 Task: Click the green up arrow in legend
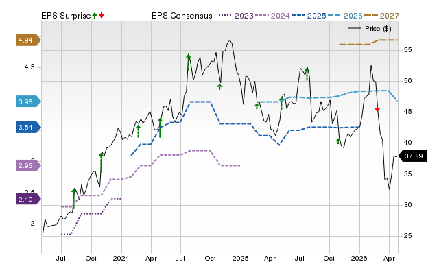click(x=95, y=15)
